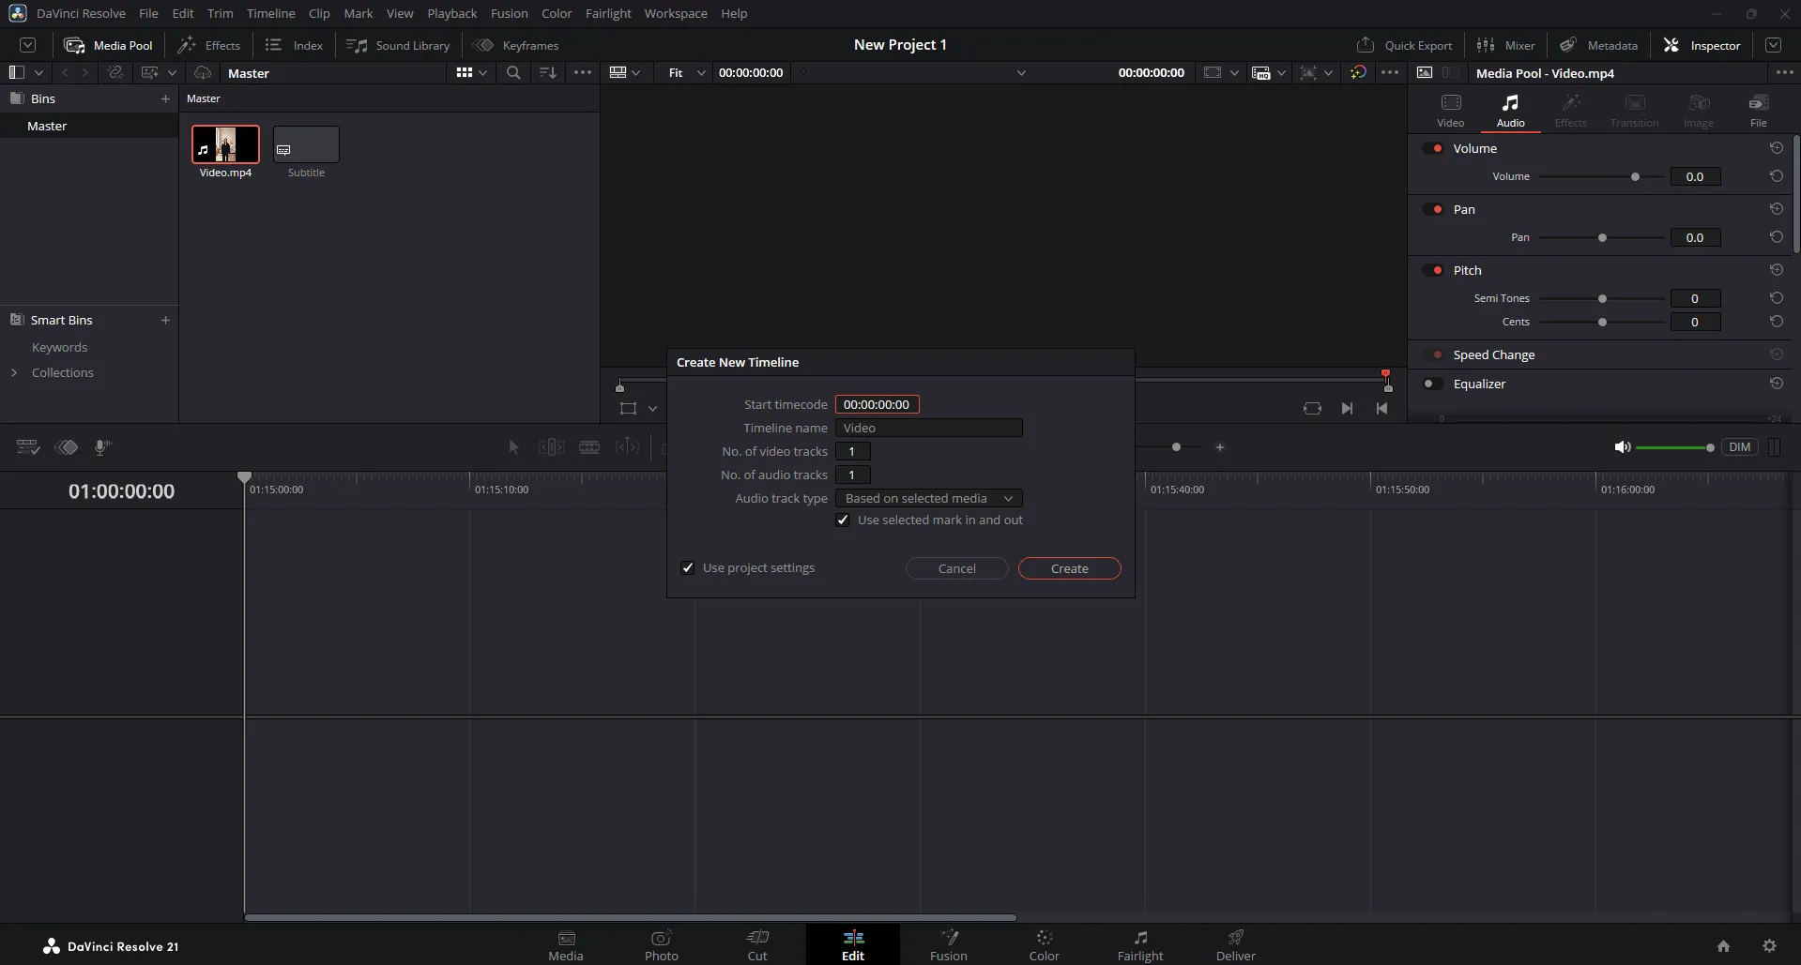1801x965 pixels.
Task: Uncheck Use selected mark in and out
Action: [843, 520]
